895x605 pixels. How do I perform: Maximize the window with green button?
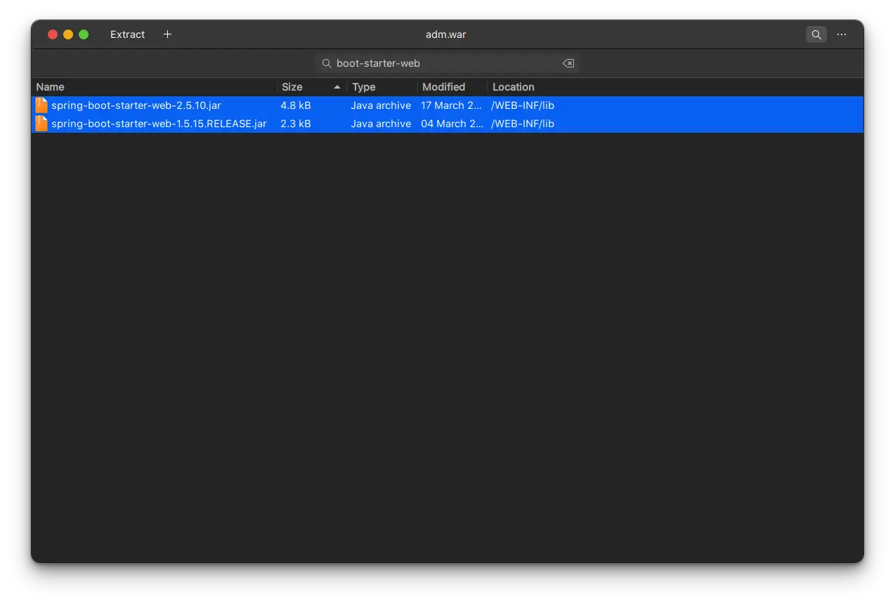point(84,34)
